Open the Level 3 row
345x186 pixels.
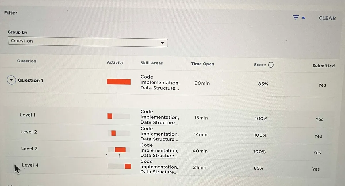29,148
